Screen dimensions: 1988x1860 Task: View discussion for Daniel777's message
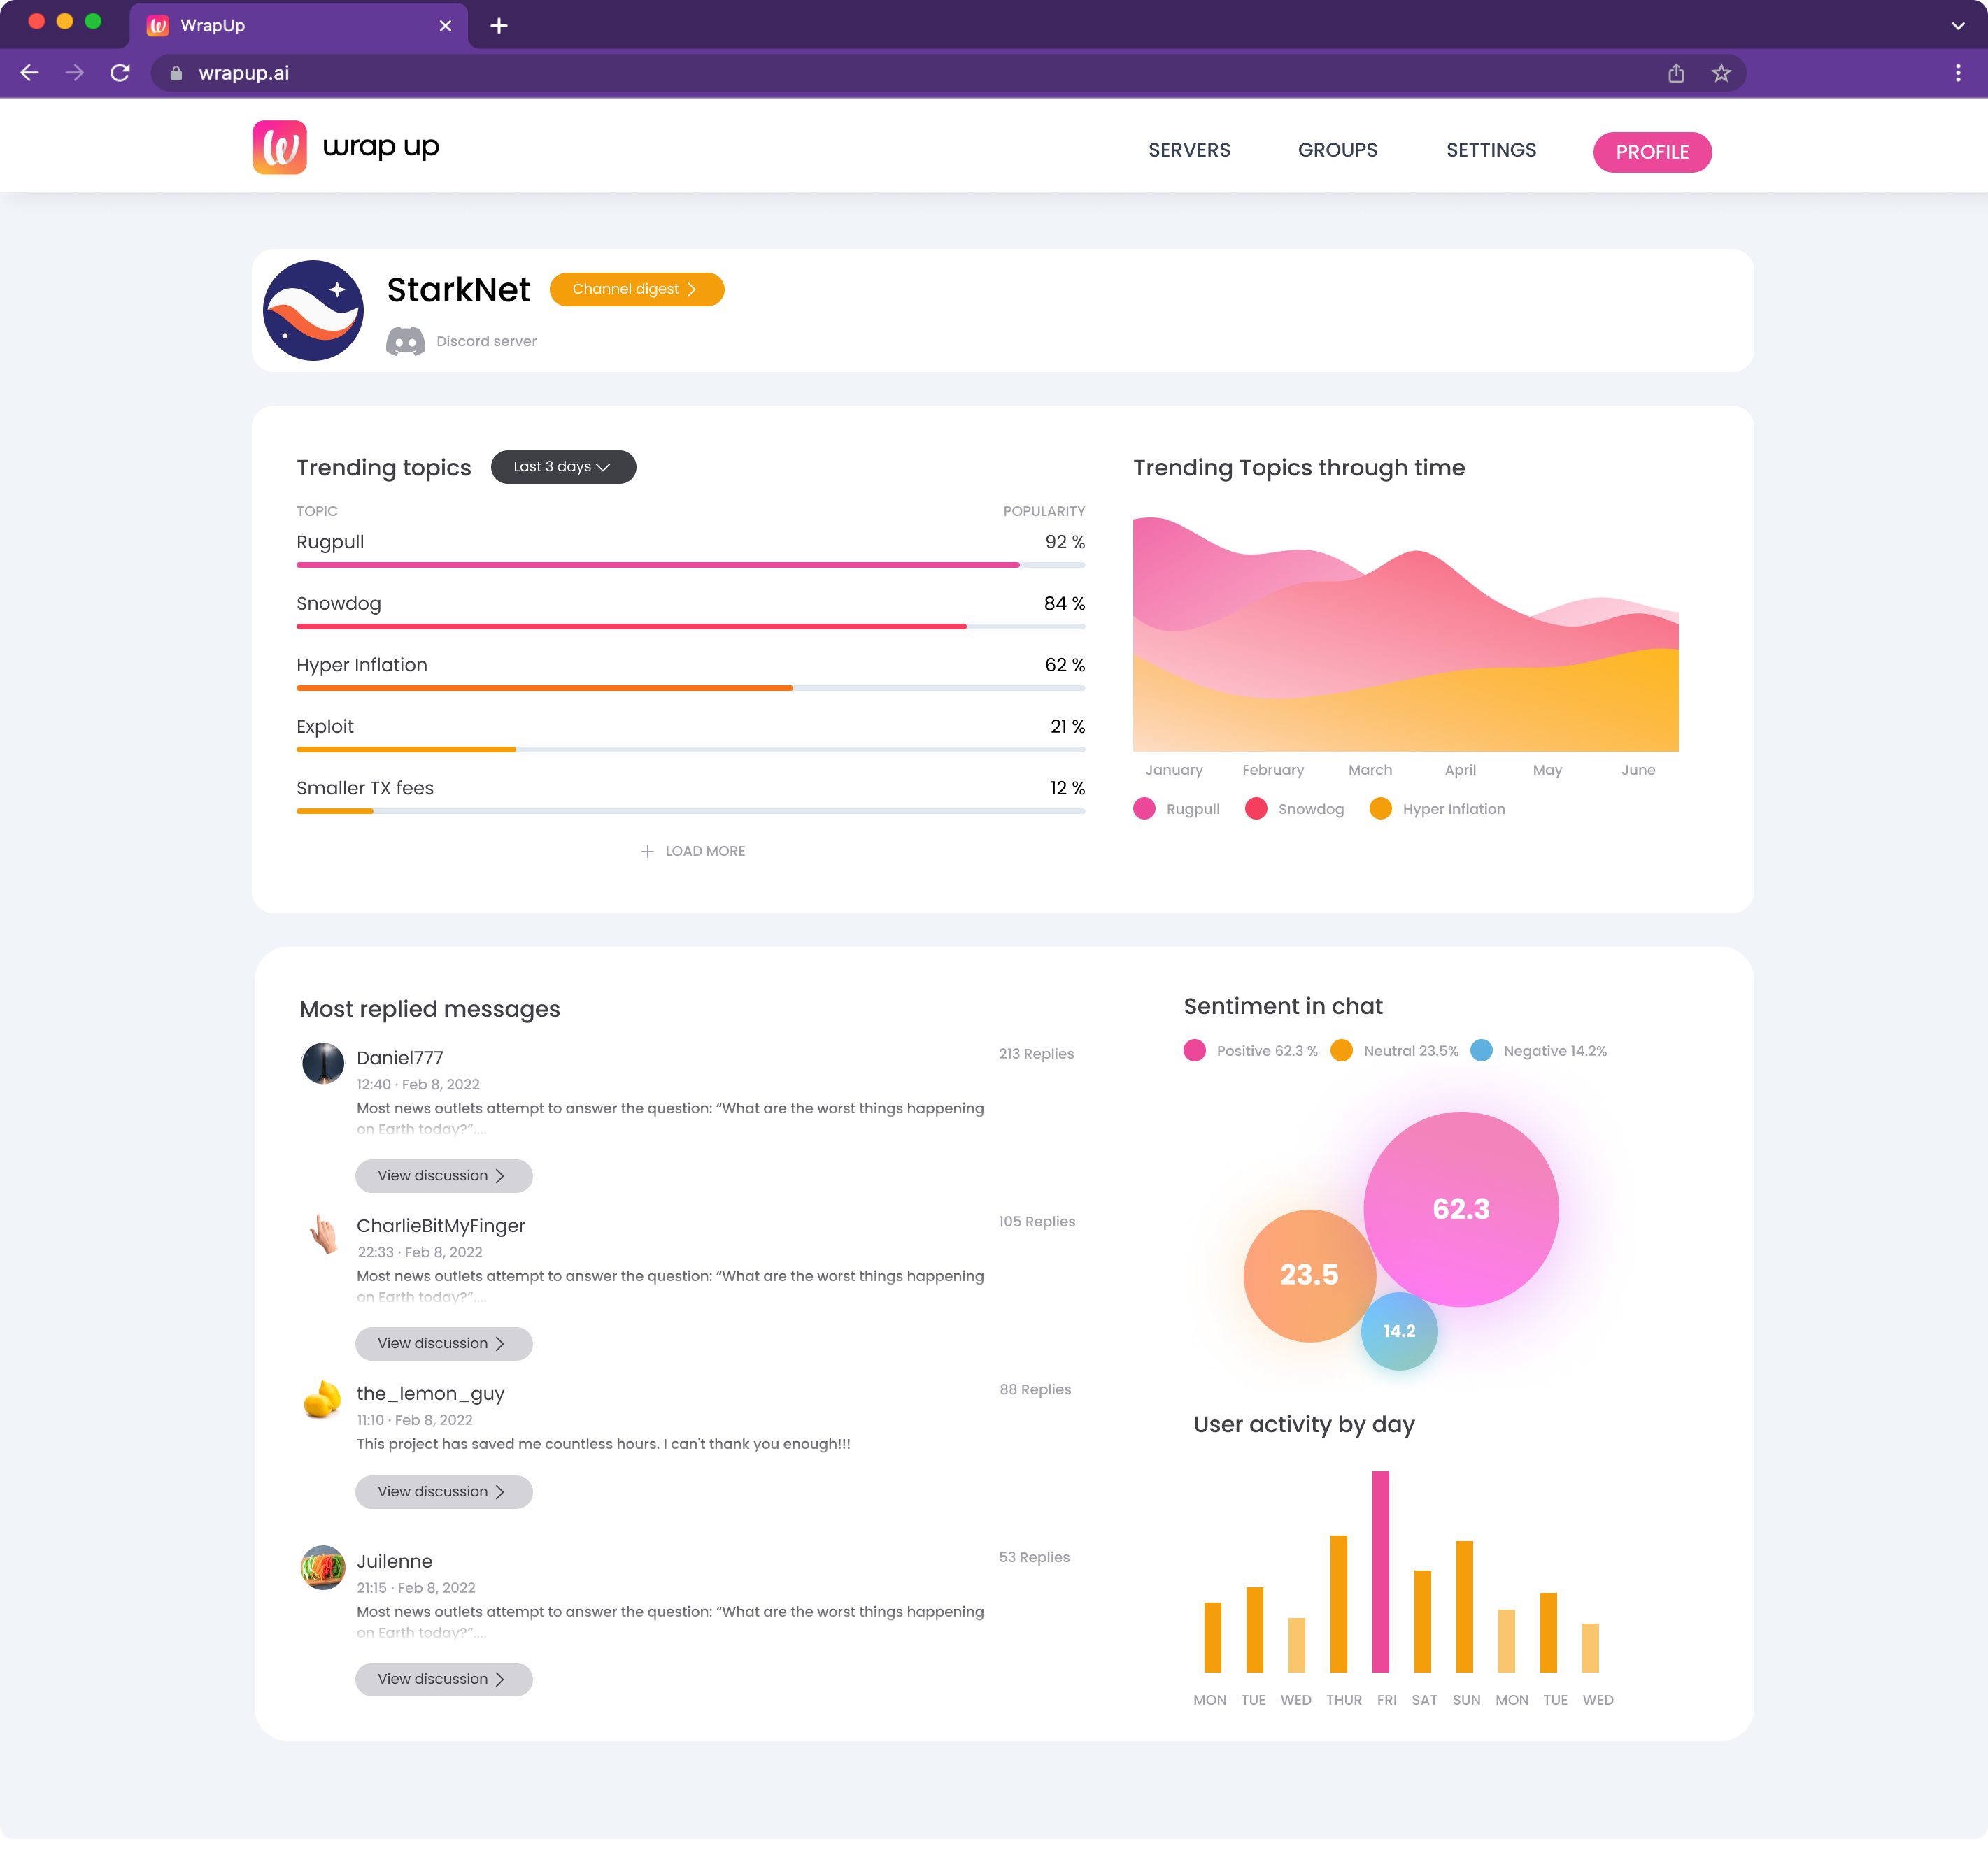click(x=443, y=1175)
